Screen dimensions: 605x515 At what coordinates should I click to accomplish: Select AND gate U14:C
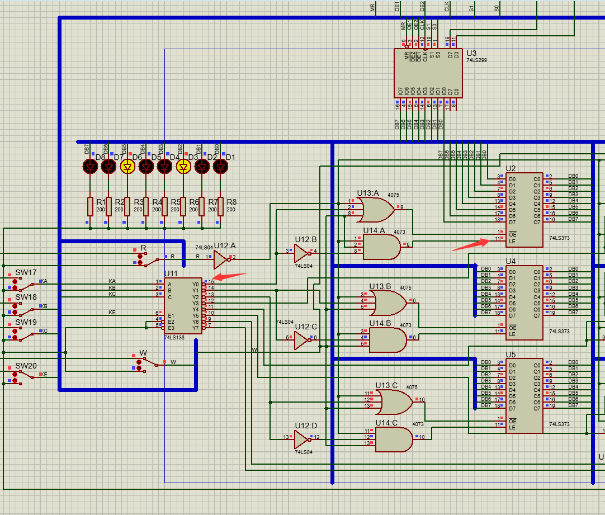[394, 440]
